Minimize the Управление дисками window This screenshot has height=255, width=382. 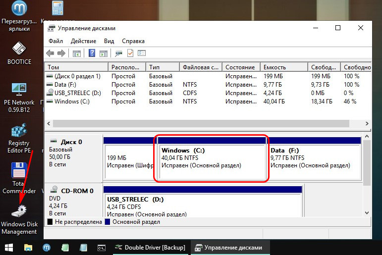(316, 28)
